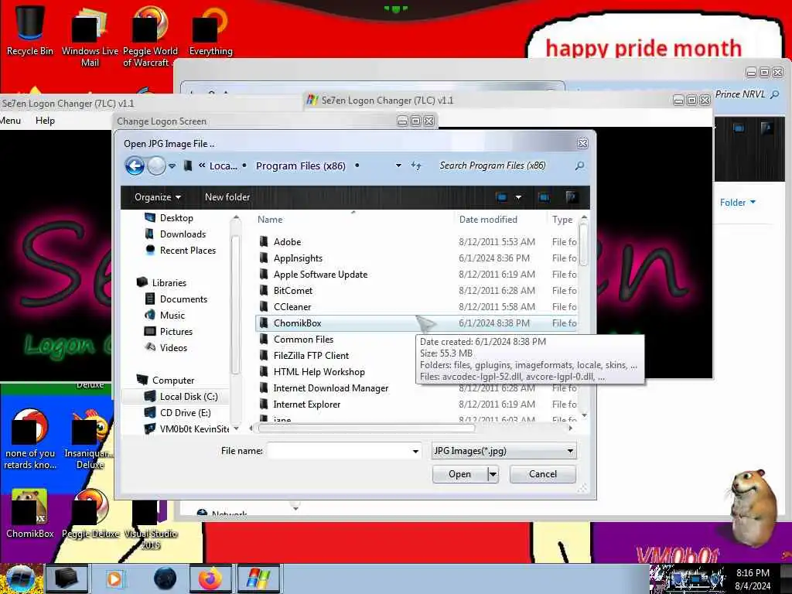This screenshot has width=792, height=594.
Task: Select CD Drive (E:)
Action: pyautogui.click(x=185, y=413)
